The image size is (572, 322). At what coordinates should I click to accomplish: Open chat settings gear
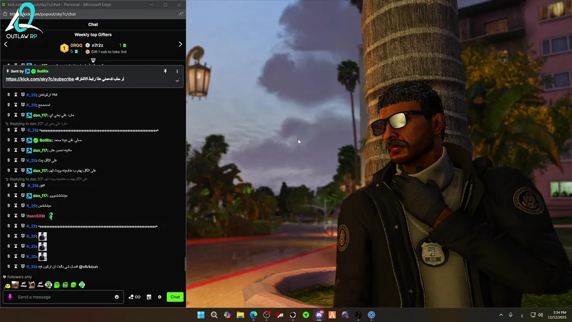(x=160, y=297)
